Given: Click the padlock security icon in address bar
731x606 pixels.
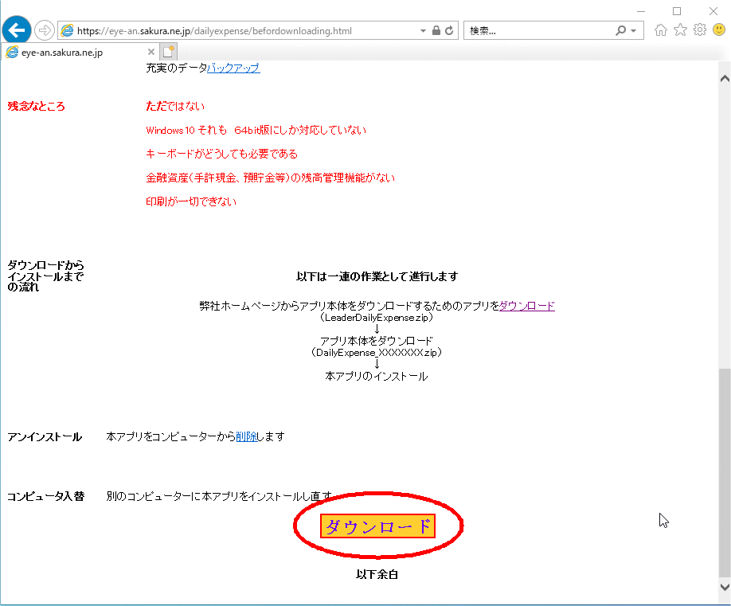Looking at the screenshot, I should tap(436, 31).
